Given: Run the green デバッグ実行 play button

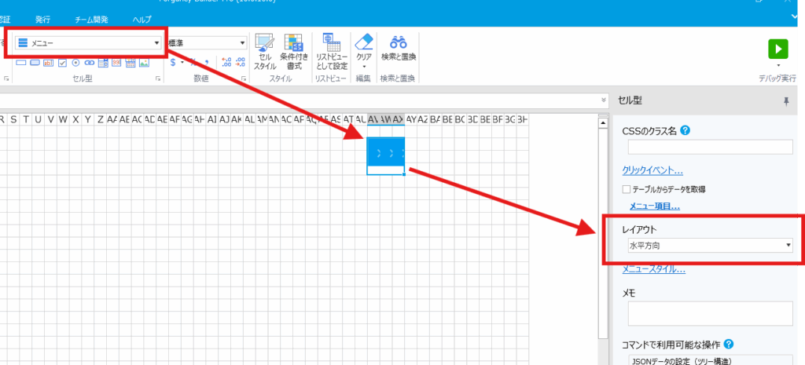Looking at the screenshot, I should [778, 49].
